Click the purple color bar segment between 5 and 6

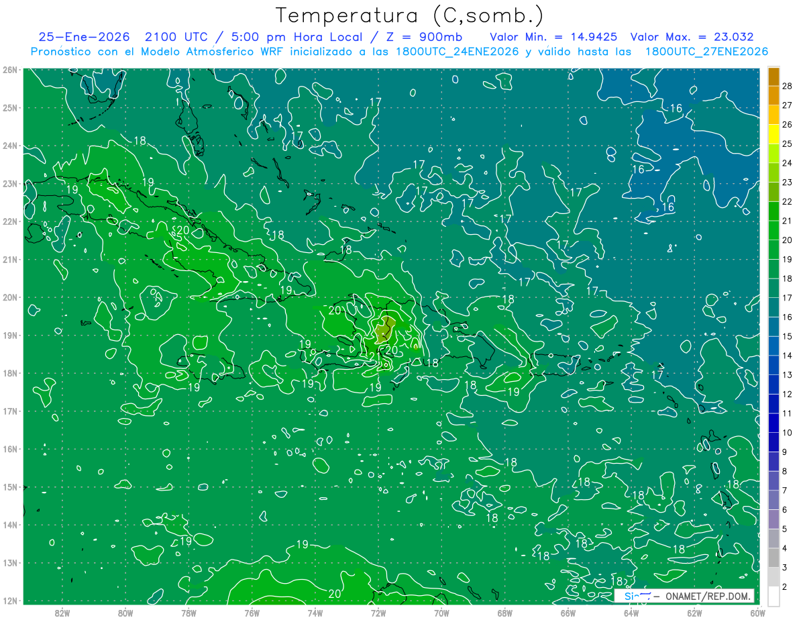773,519
